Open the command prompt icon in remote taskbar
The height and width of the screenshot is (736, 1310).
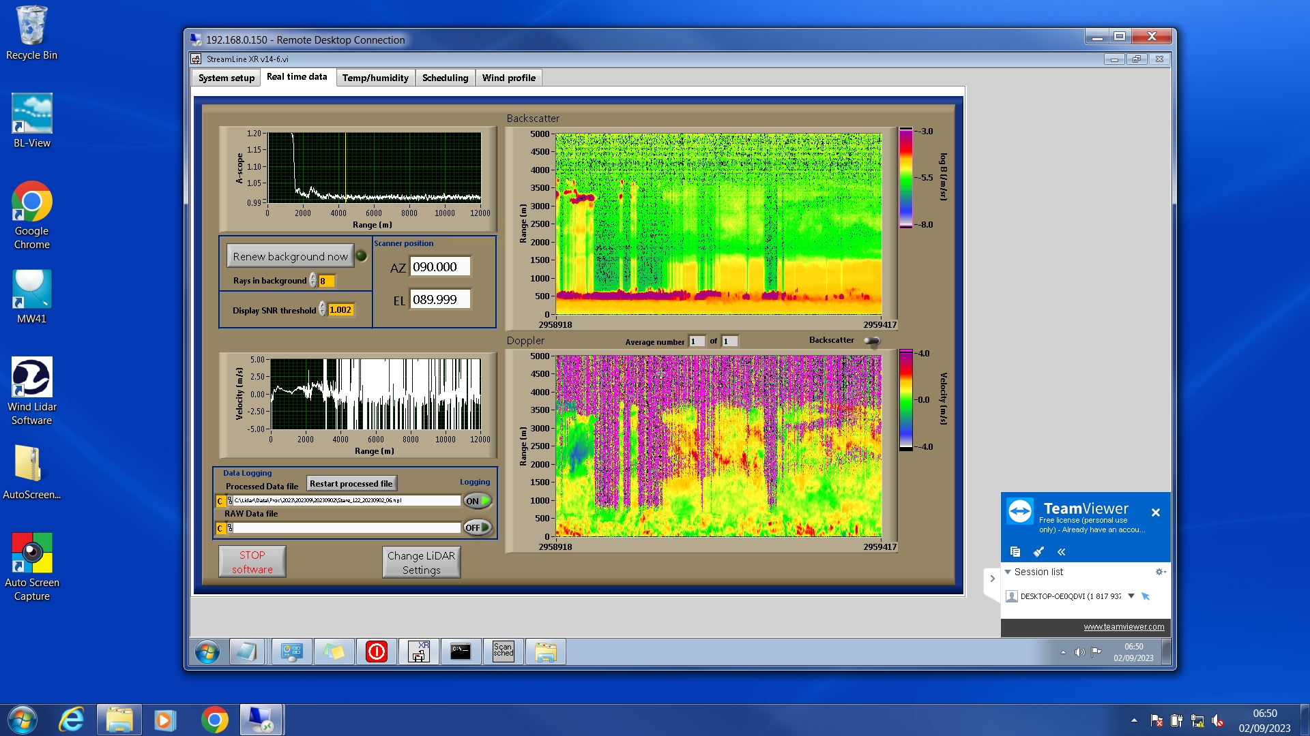[x=461, y=652]
